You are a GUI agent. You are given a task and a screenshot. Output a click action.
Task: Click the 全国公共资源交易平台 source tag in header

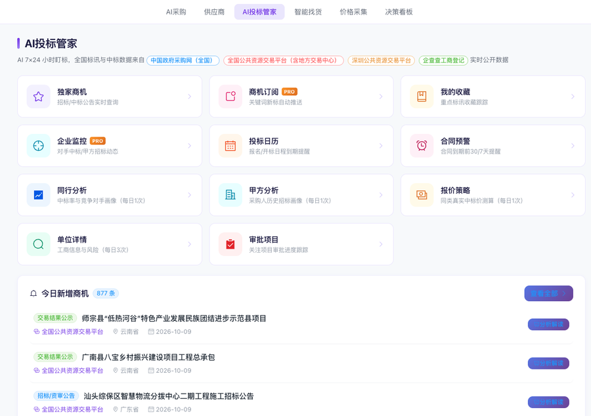click(x=284, y=60)
